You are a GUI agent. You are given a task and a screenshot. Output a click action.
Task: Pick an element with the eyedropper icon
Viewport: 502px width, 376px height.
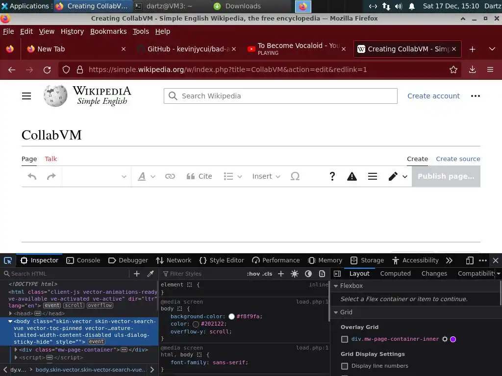tap(150, 274)
